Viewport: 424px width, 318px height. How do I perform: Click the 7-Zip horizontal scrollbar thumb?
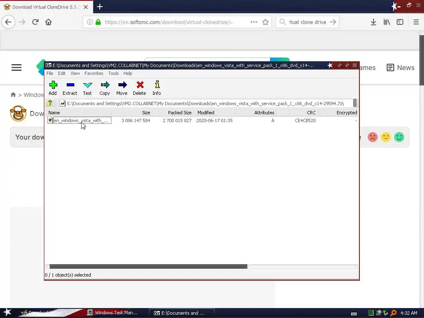coord(148,266)
